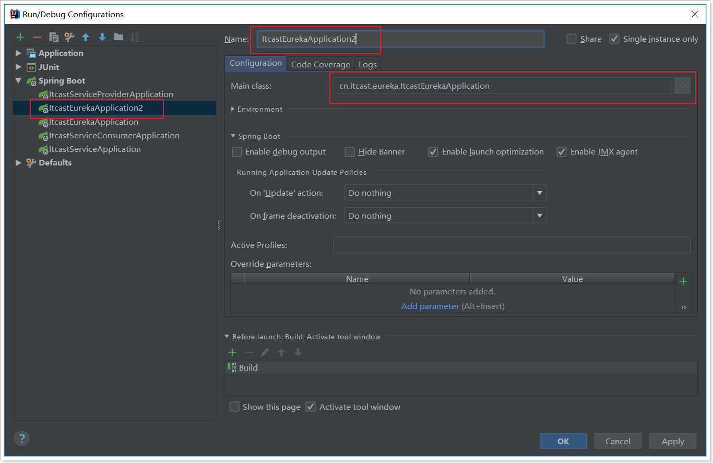Enable debug output checkbox
713x463 pixels.
pyautogui.click(x=237, y=152)
